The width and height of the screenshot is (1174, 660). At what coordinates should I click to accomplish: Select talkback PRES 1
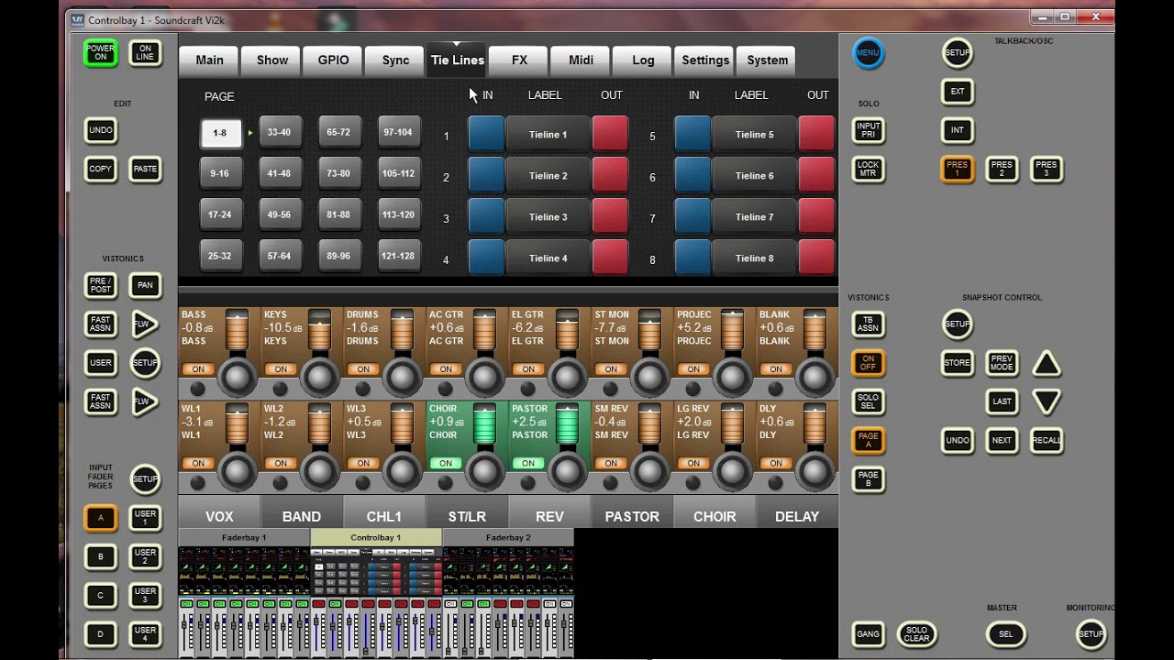(957, 169)
